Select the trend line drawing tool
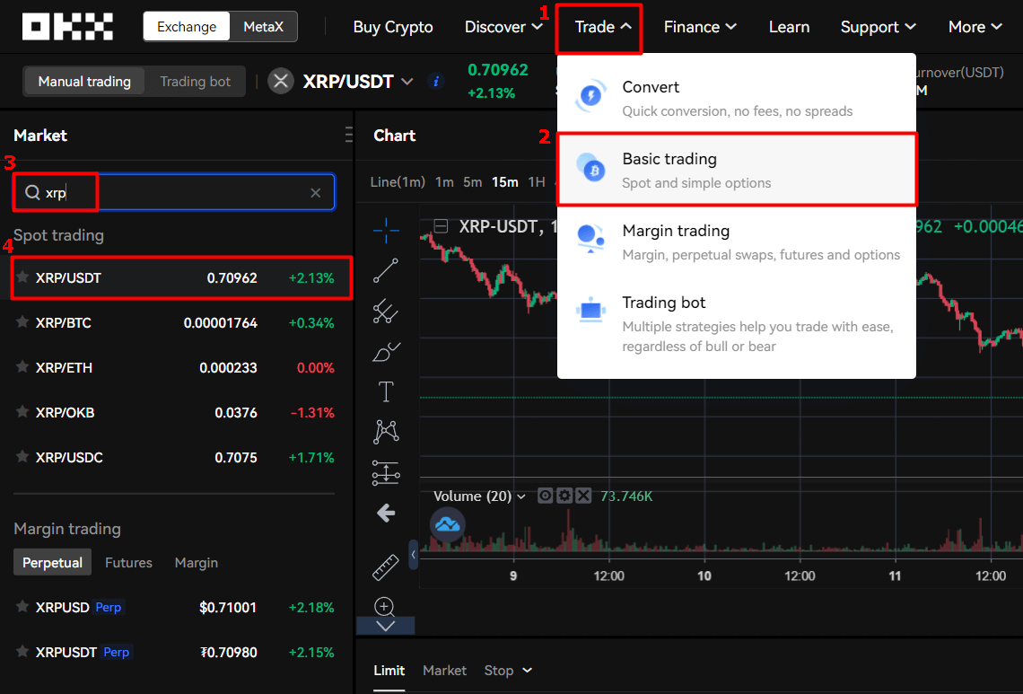Image resolution: width=1023 pixels, height=694 pixels. point(386,271)
